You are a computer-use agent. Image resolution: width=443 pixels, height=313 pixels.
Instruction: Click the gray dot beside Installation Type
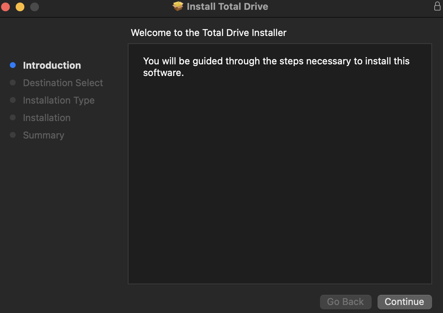(13, 100)
